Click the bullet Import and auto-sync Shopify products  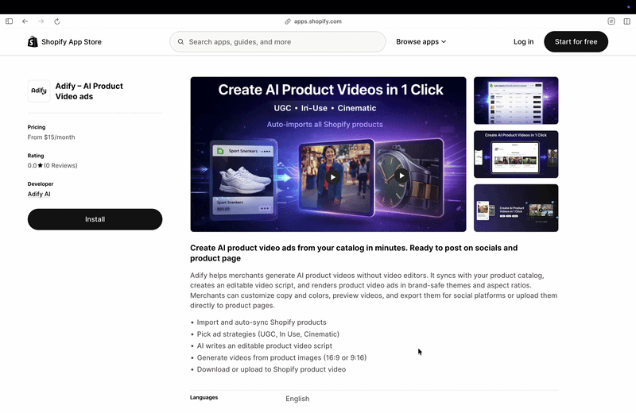tap(262, 322)
